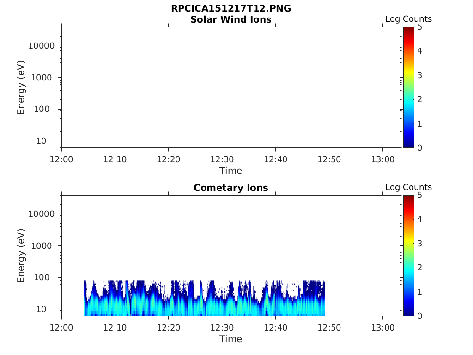This screenshot has height=355, width=473.
Task: Select 100 energy tick in Cometary plot
Action: point(41,277)
